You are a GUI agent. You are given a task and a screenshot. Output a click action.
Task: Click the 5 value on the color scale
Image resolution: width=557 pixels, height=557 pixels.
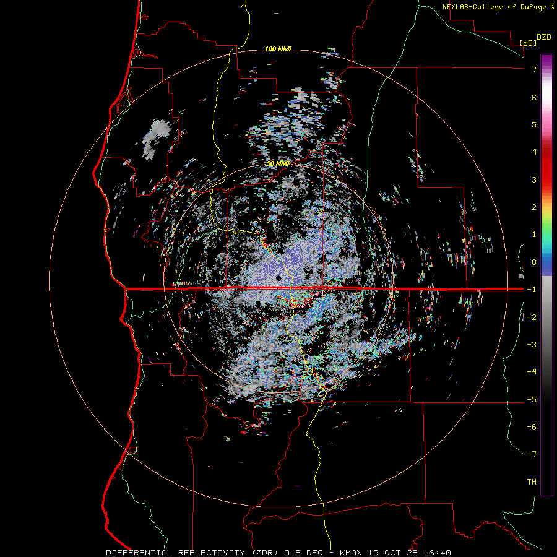point(534,124)
